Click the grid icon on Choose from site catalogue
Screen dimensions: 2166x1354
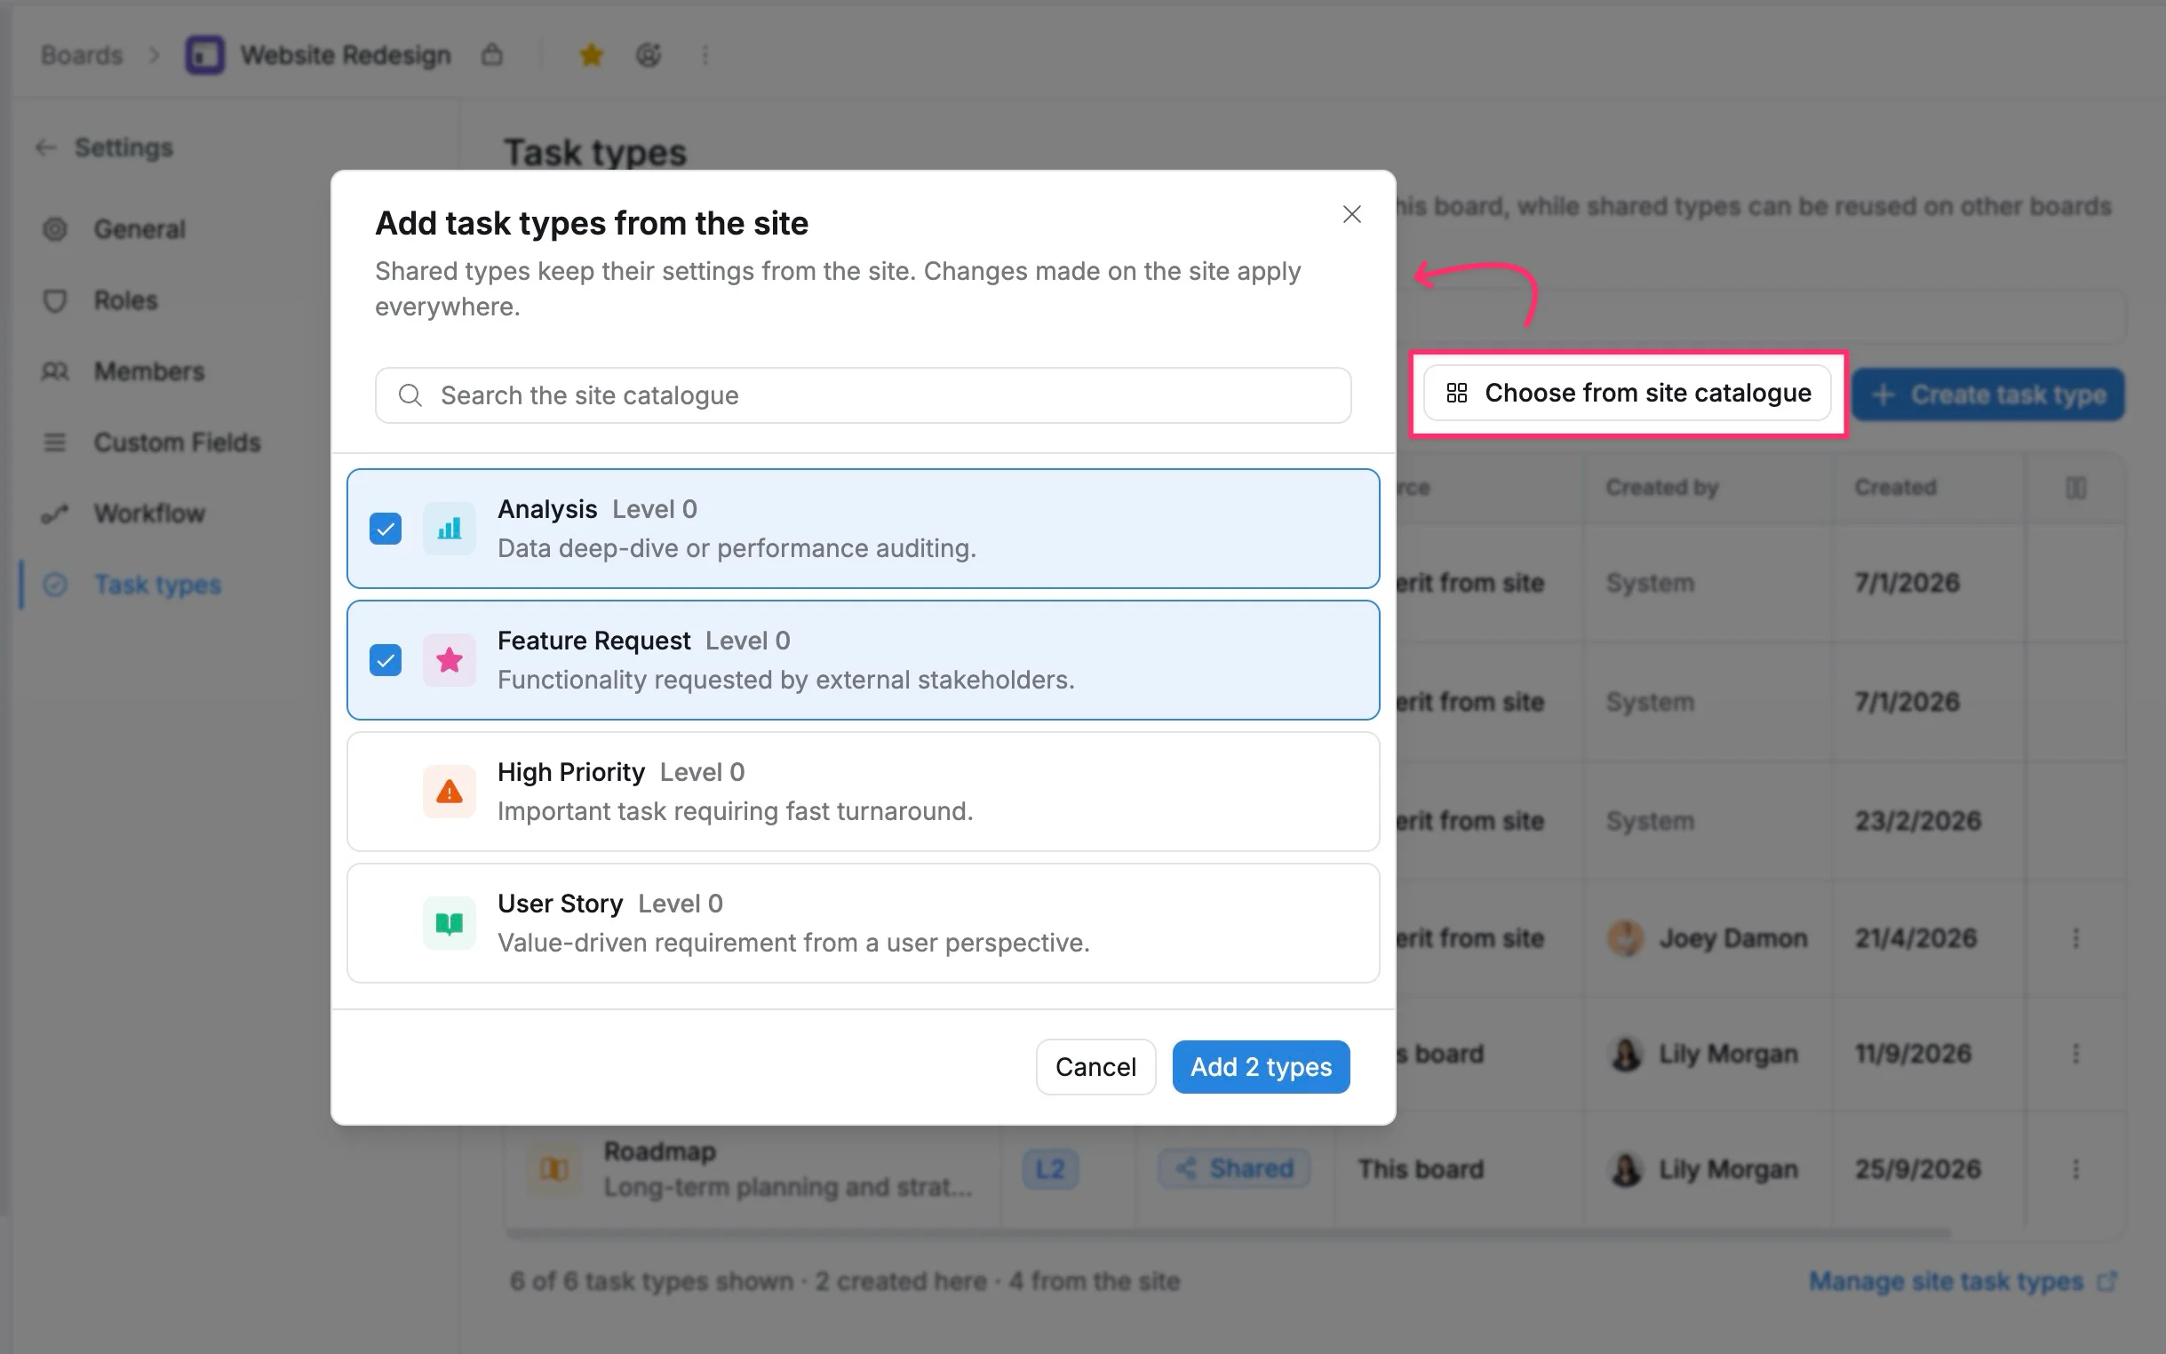pos(1456,393)
